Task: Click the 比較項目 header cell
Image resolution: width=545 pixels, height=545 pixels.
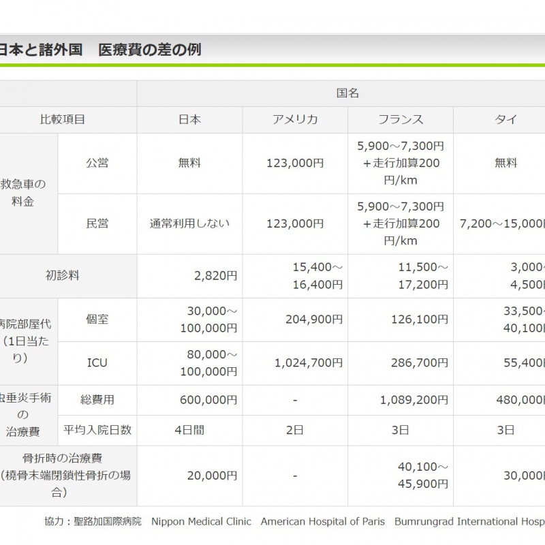Action: 63,119
